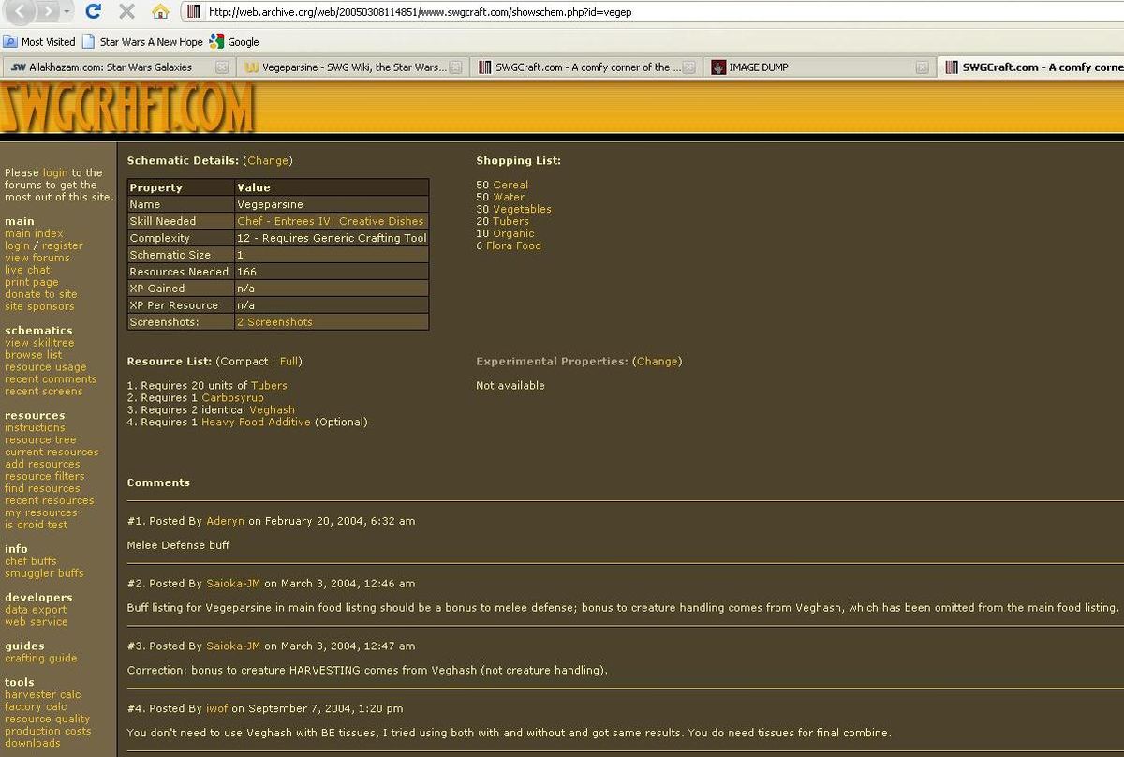Viewport: 1124px width, 757px height.
Task: Switch Resource List to Full view
Action: (289, 362)
